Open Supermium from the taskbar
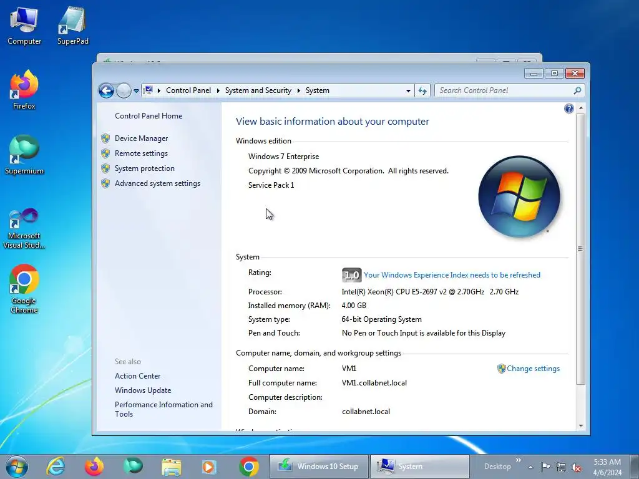The image size is (639, 479). [x=133, y=467]
